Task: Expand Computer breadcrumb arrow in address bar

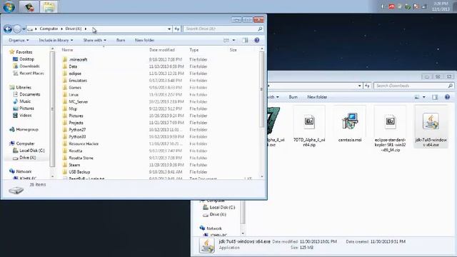Action: click(62, 29)
